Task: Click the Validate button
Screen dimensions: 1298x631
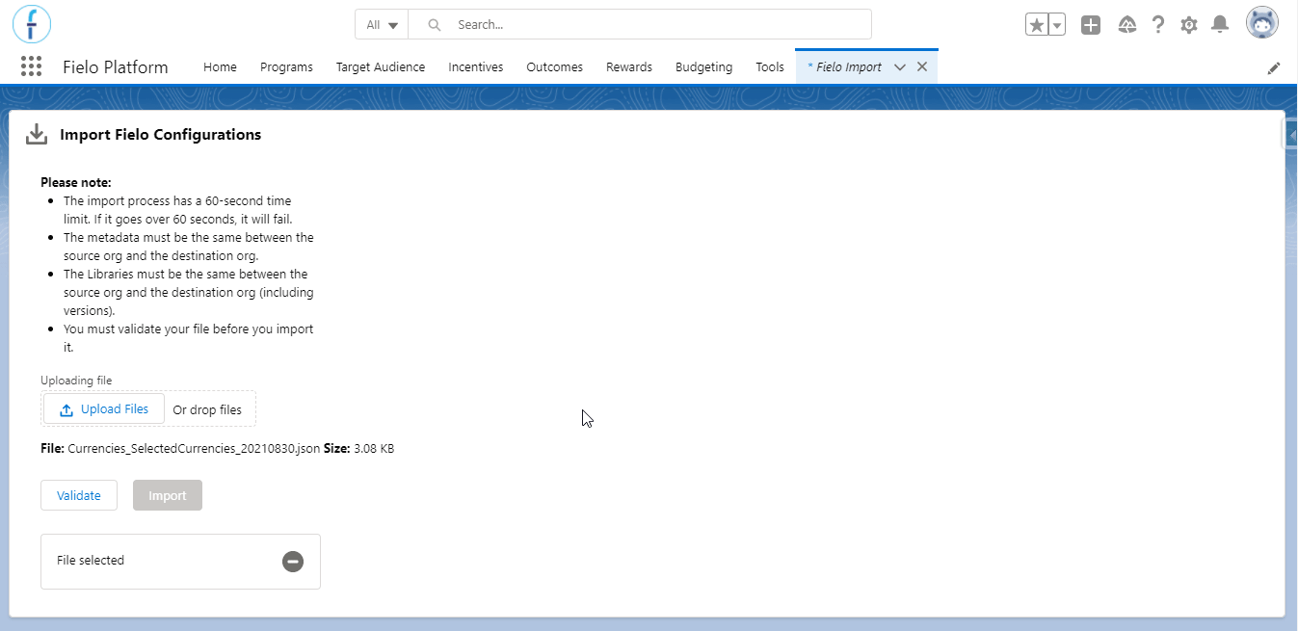Action: [x=79, y=495]
